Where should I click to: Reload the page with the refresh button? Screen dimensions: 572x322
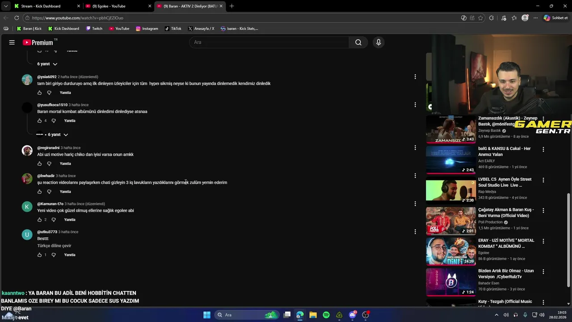pyautogui.click(x=17, y=18)
